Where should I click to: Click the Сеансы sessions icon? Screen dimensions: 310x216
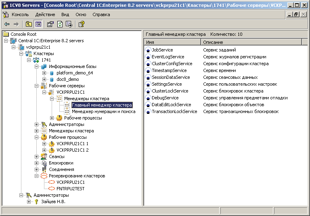44,156
